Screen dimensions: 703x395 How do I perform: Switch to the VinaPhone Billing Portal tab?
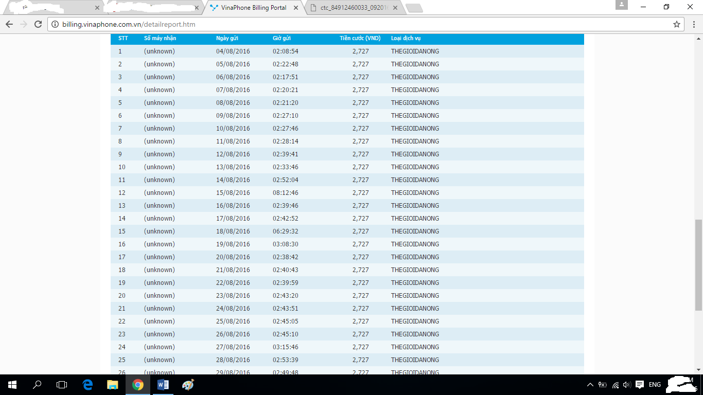[253, 8]
